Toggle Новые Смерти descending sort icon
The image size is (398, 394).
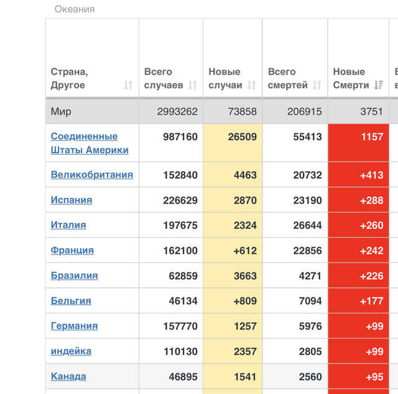[379, 85]
